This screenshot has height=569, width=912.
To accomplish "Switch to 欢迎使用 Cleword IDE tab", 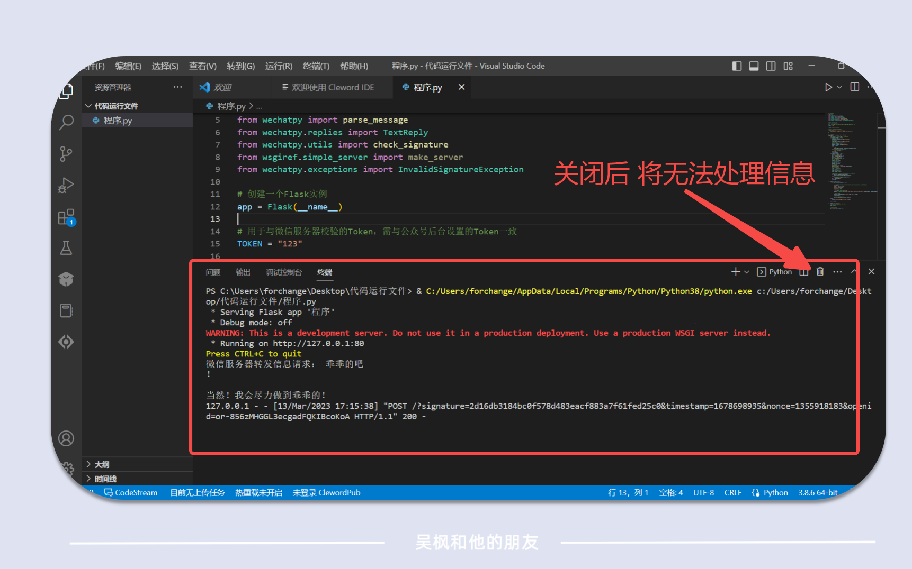I will click(333, 87).
